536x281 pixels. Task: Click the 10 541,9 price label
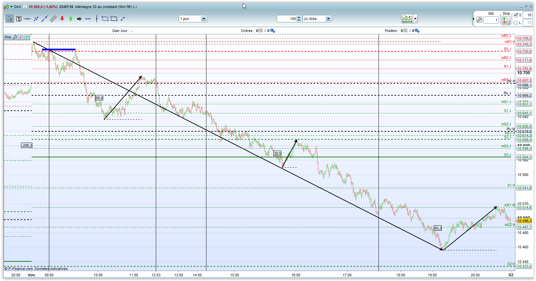click(x=524, y=188)
